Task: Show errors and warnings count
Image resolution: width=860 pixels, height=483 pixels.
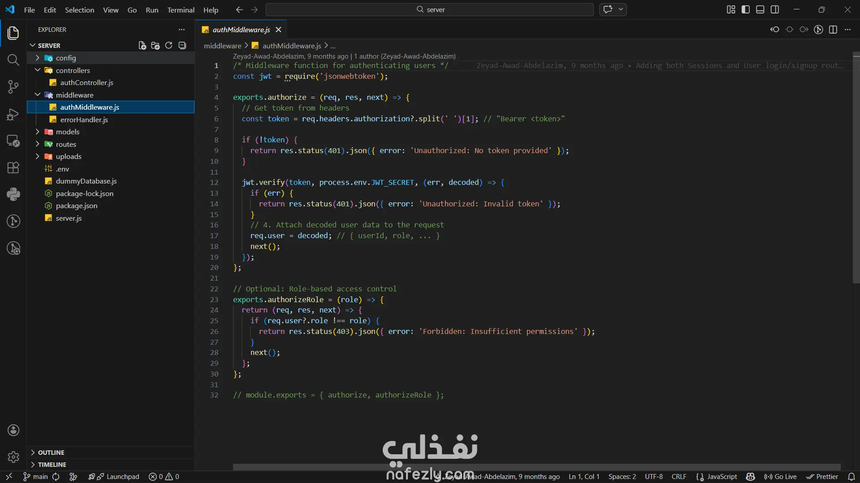Action: point(164,477)
